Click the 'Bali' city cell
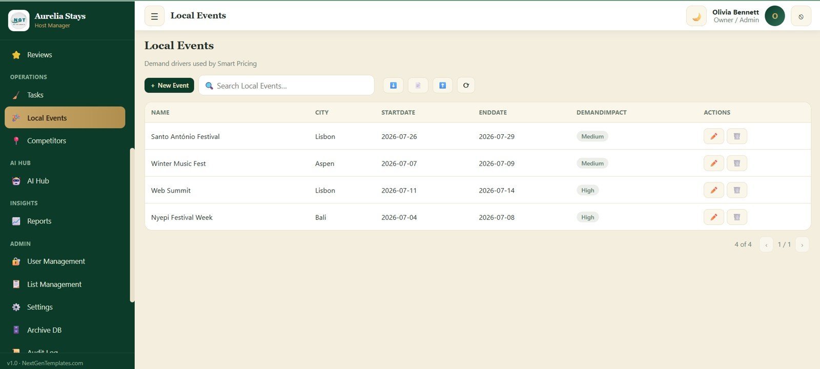 [320, 217]
